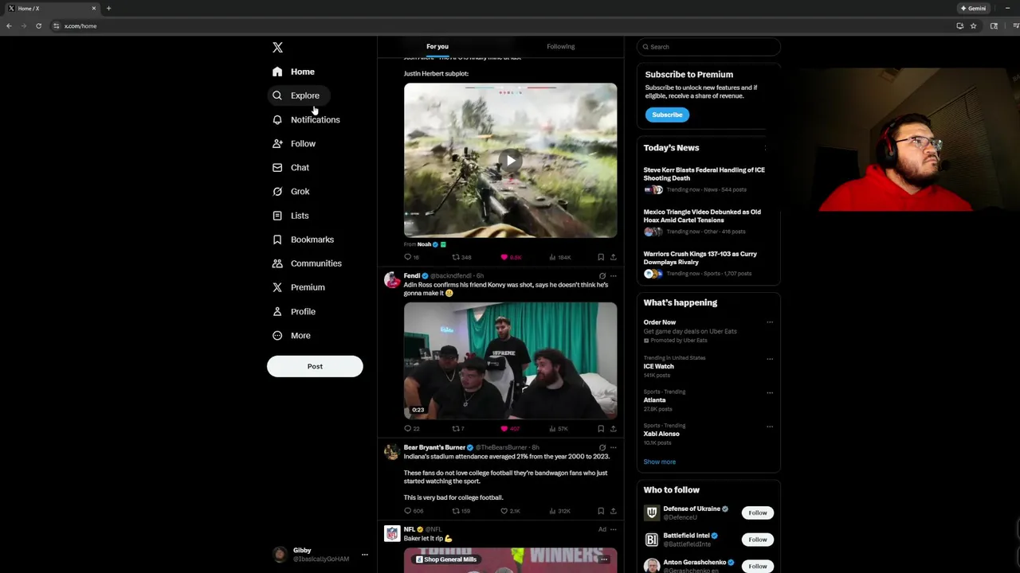
Task: Repost Bear Bryant's Burner post
Action: tap(461, 511)
